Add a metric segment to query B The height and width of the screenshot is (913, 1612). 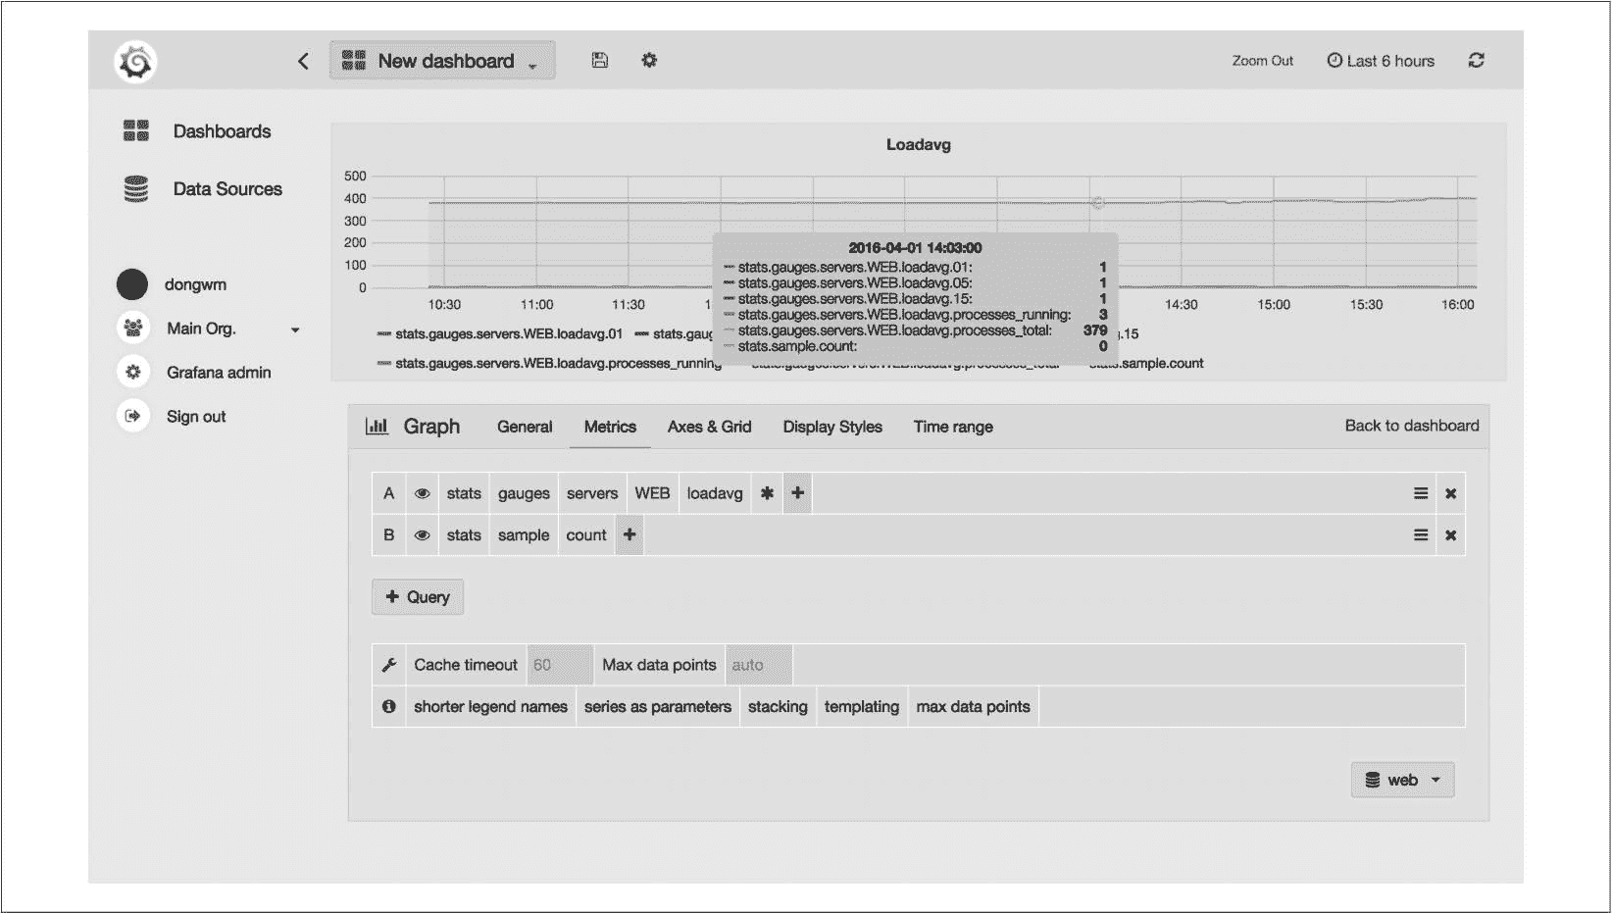point(630,535)
